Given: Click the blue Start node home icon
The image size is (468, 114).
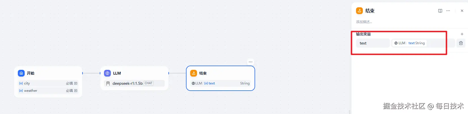Looking at the screenshot, I should [x=21, y=73].
